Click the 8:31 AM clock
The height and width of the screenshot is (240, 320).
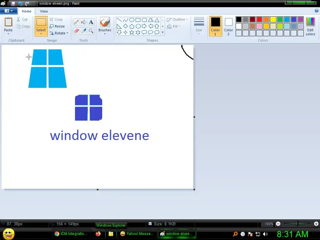[292, 234]
